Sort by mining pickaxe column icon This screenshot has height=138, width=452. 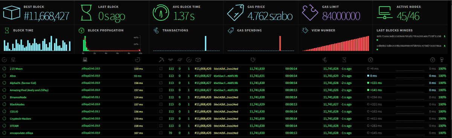coord(161,59)
